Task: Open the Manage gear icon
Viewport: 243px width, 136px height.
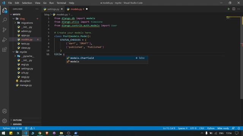Action: tap(5, 121)
